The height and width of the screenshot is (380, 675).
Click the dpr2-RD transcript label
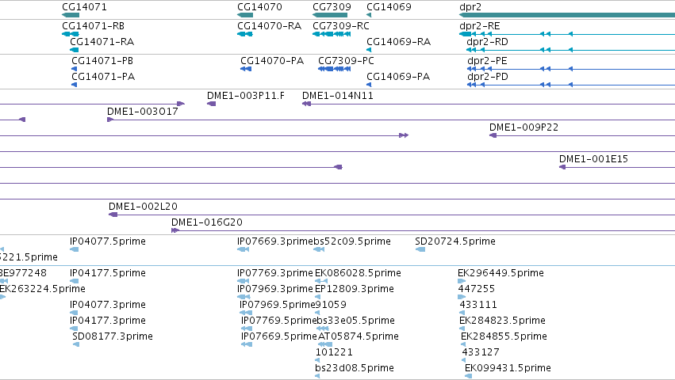coord(487,42)
